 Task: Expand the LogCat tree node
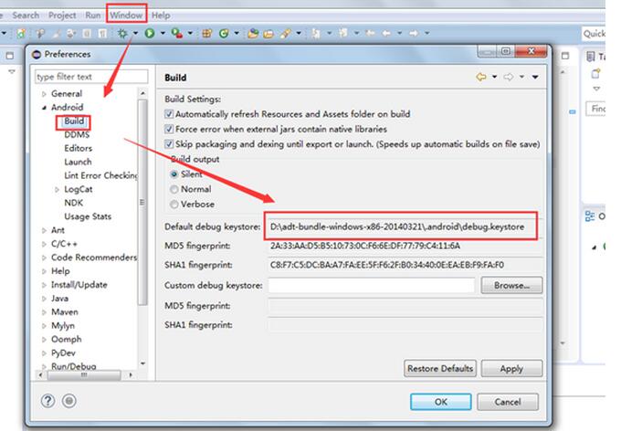[x=57, y=190]
